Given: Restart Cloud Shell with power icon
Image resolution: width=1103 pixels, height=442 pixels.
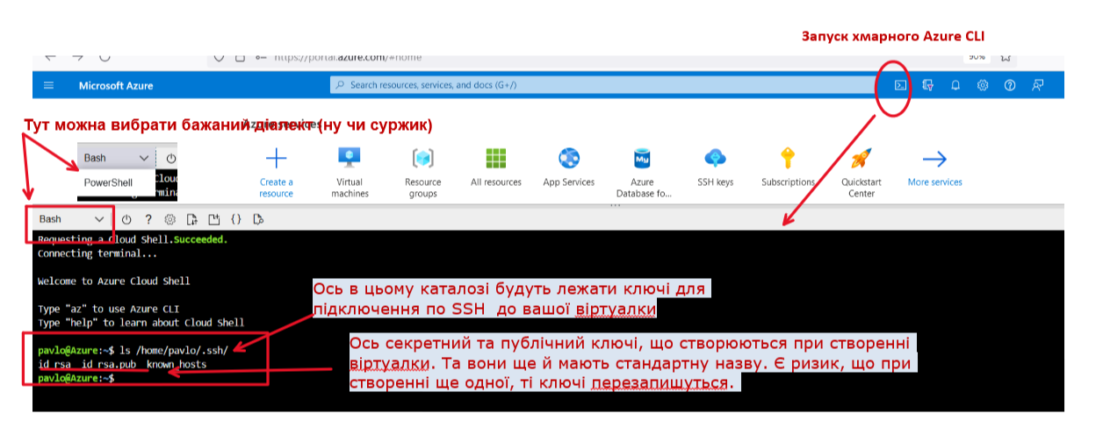Looking at the screenshot, I should point(126,219).
